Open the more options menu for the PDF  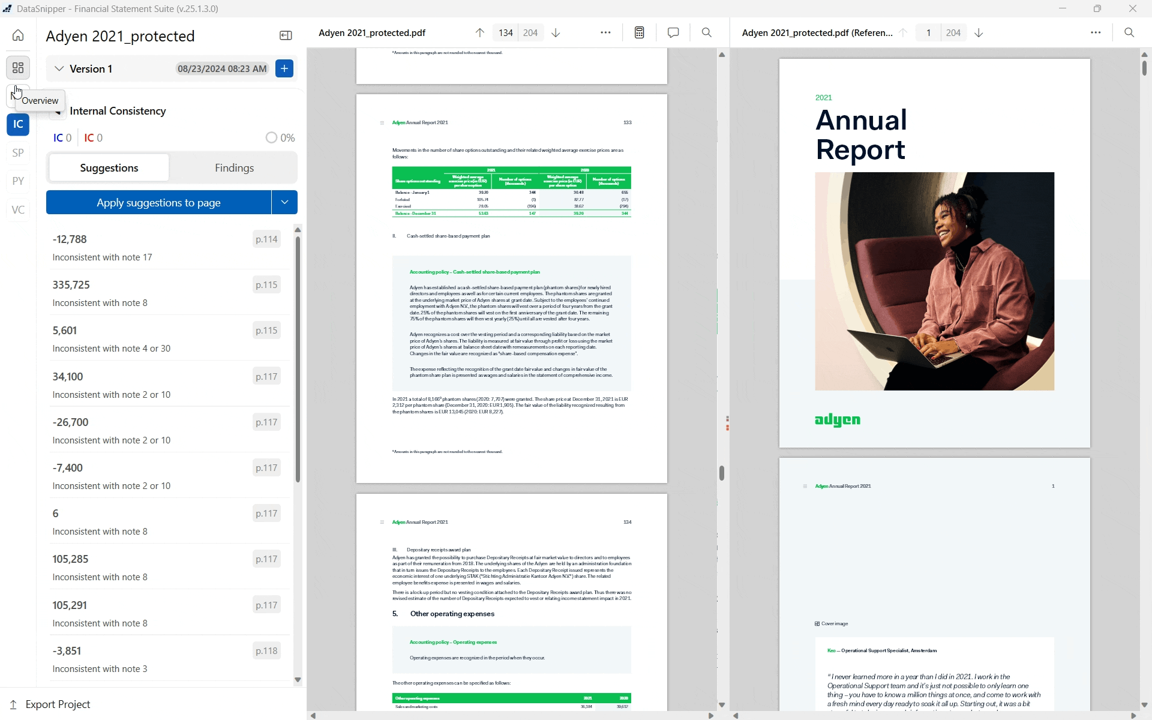pos(605,32)
